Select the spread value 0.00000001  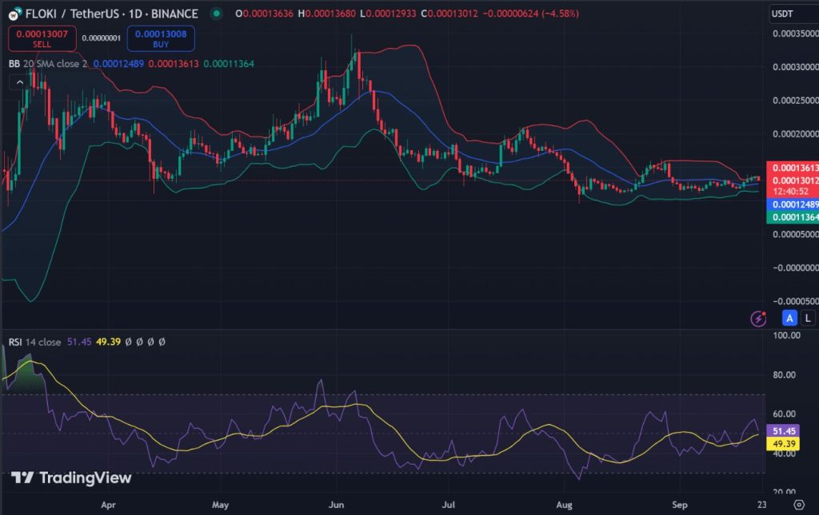pyautogui.click(x=102, y=38)
